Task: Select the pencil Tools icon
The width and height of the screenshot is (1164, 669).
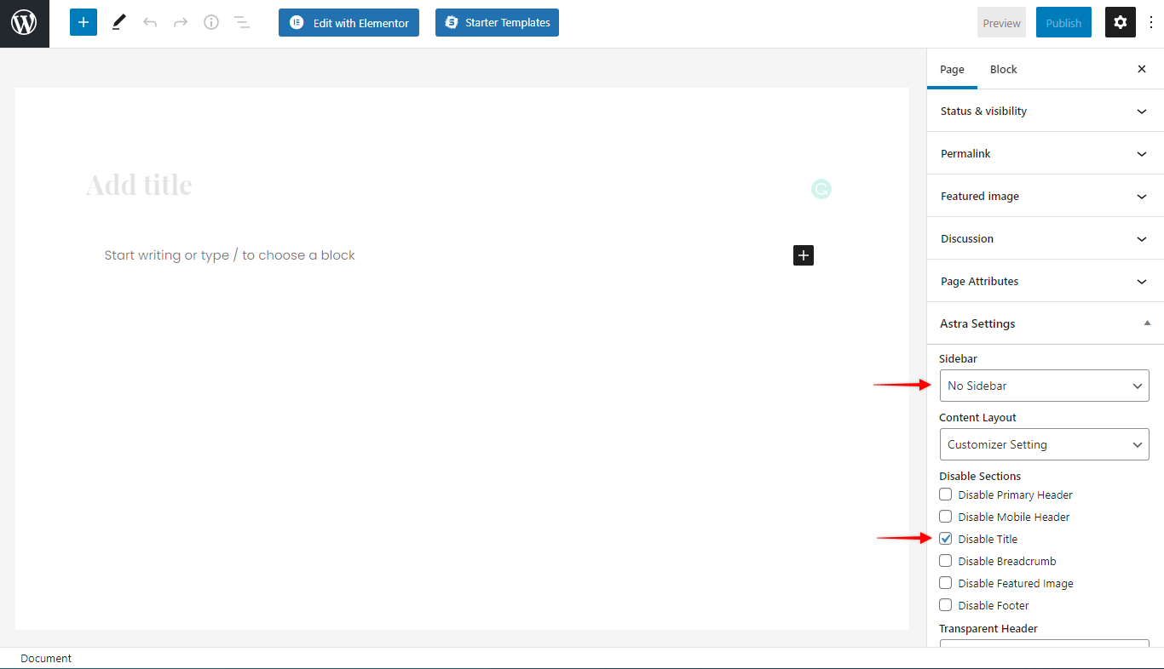Action: 118,23
